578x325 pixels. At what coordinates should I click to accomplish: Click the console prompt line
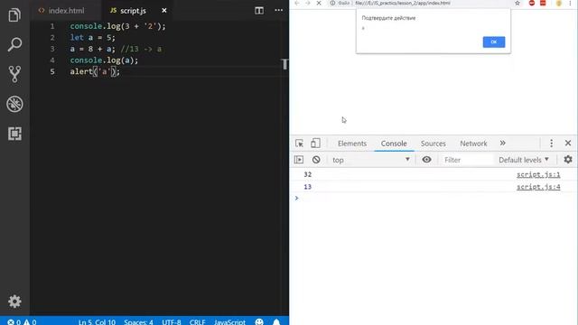pos(433,199)
